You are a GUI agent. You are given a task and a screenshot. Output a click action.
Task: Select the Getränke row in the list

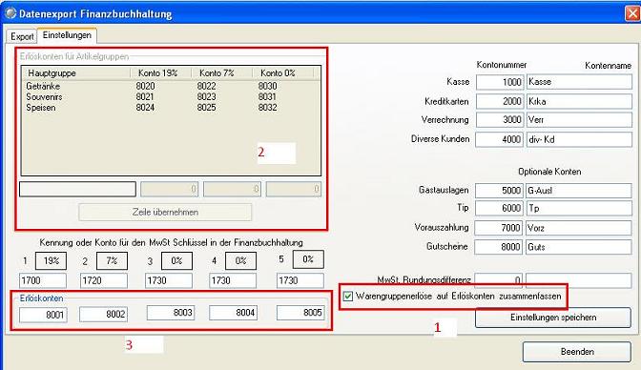171,86
